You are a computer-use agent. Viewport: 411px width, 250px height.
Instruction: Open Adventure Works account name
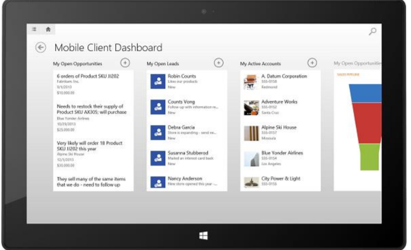pos(279,102)
